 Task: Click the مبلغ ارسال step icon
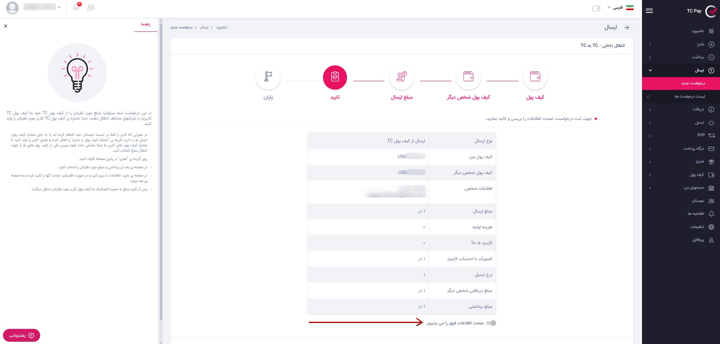401,77
